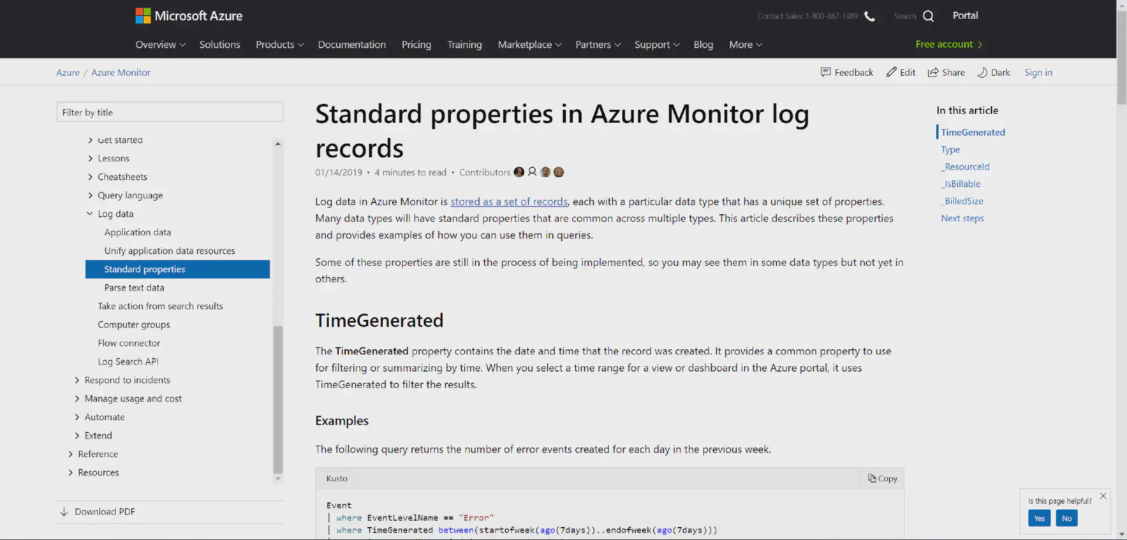The width and height of the screenshot is (1127, 540).
Task: Click the fourth contributor avatar
Action: click(559, 172)
